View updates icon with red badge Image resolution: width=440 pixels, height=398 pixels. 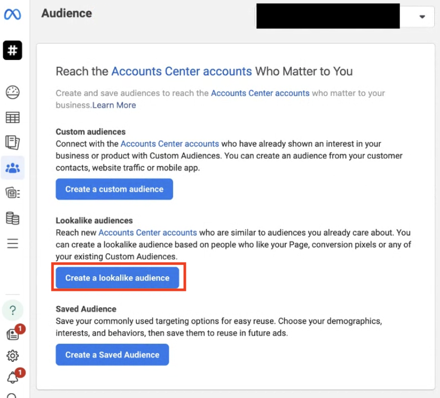coord(13,334)
